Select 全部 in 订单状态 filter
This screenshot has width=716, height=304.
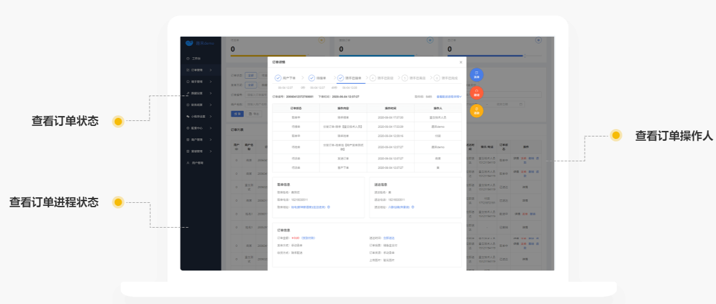(251, 75)
